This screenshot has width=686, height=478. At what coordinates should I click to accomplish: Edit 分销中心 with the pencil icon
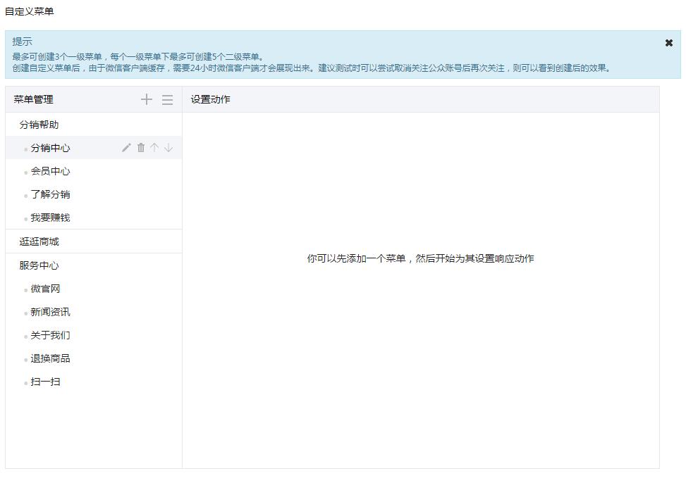tap(127, 148)
